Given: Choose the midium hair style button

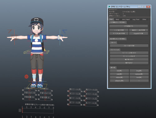Looking at the screenshot, I should point(119,78).
